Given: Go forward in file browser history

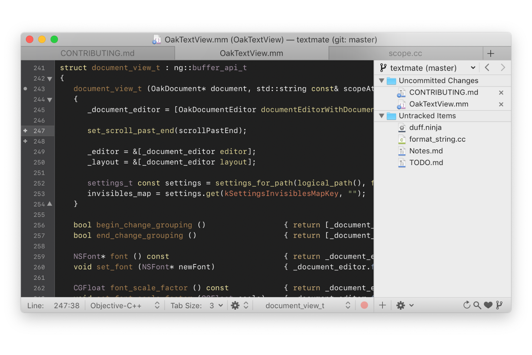Looking at the screenshot, I should (503, 67).
